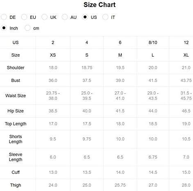Click the Bust value 39.0 for M
The width and height of the screenshot is (193, 191).
coord(120,80)
